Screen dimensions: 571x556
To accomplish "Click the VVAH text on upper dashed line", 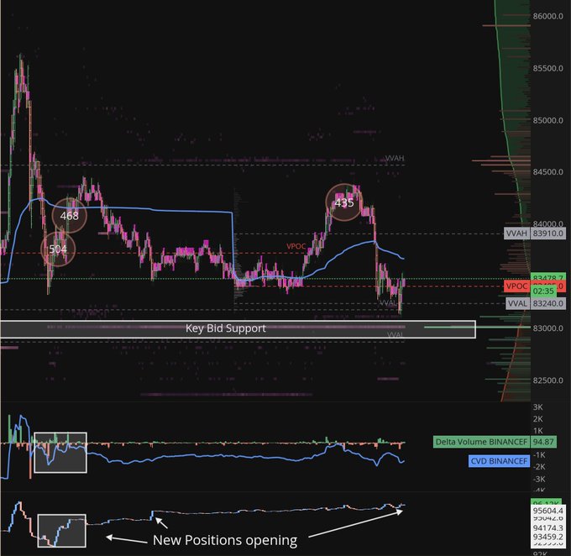I will coord(395,158).
